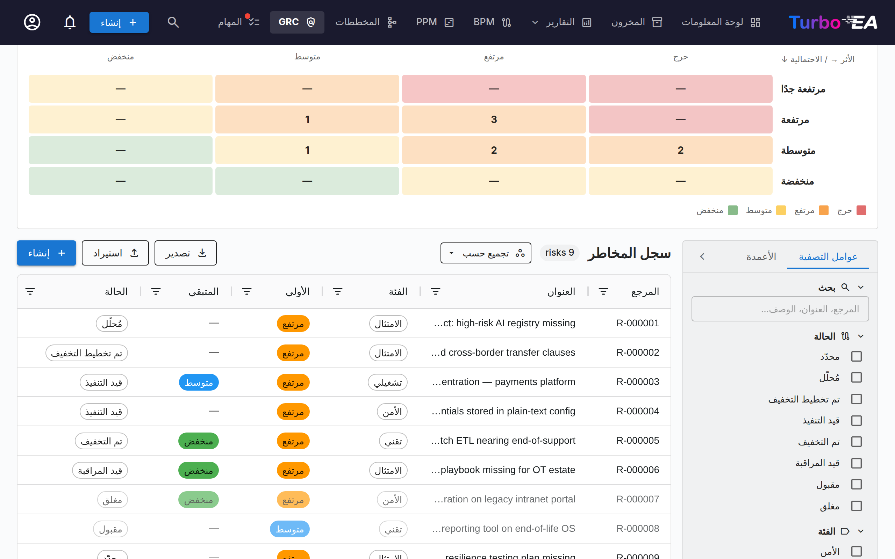Screen dimensions: 895x559
Task: Click matrix cell showing 3 risks
Action: pos(494,119)
